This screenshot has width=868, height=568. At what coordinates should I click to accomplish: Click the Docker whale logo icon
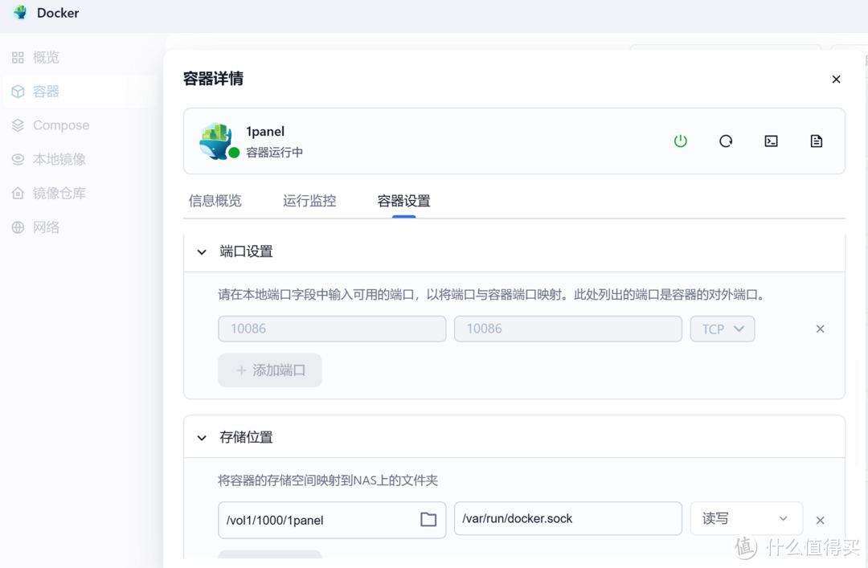[20, 13]
